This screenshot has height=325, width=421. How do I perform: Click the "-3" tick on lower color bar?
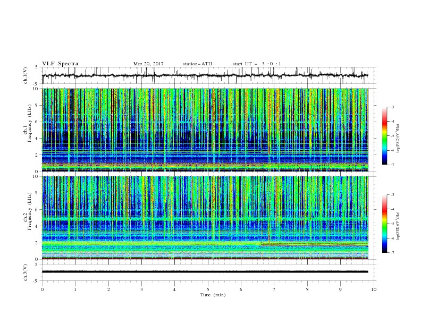[x=392, y=195]
